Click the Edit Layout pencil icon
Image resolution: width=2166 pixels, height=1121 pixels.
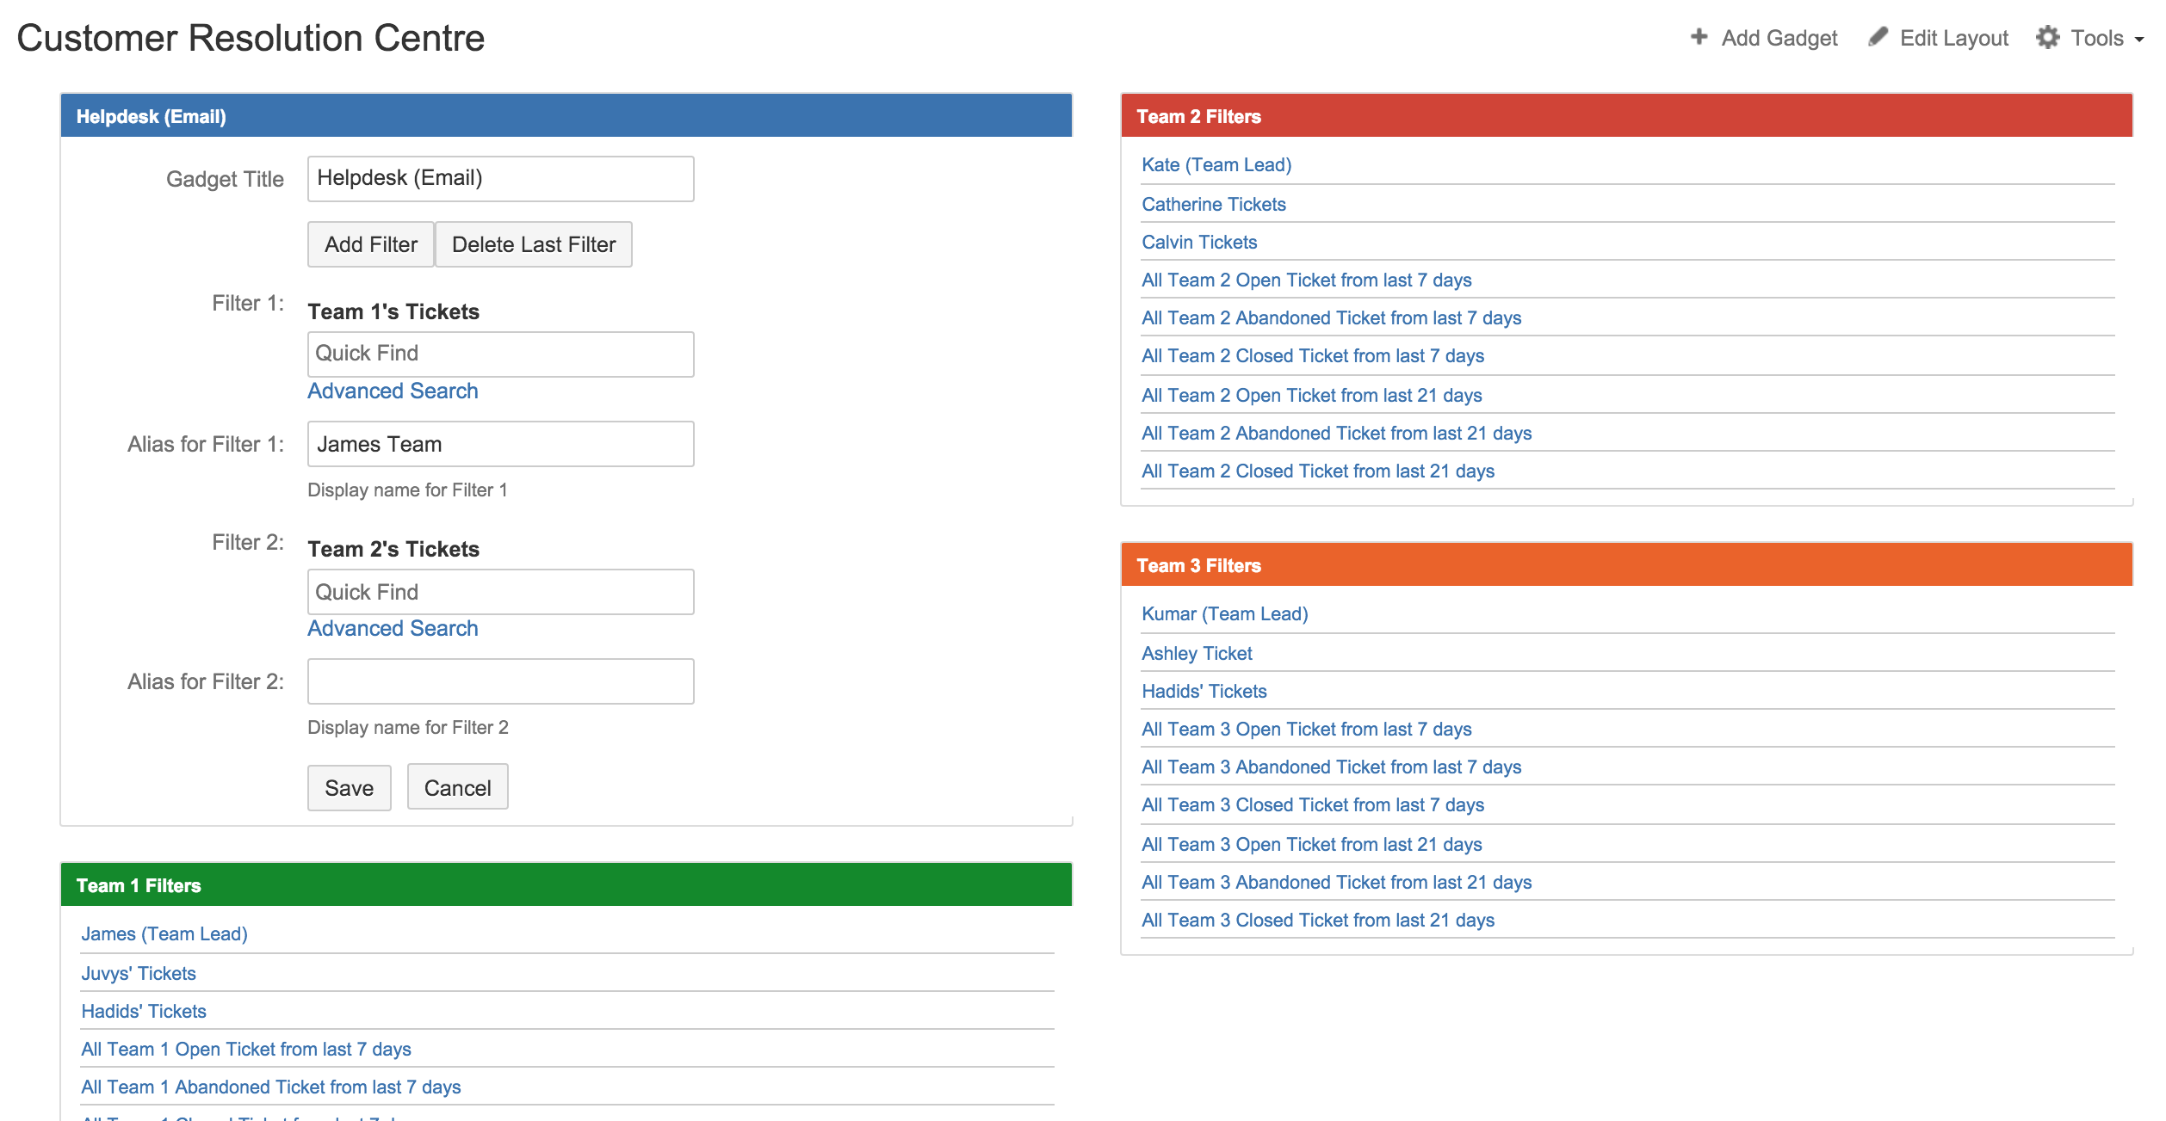(x=1878, y=37)
